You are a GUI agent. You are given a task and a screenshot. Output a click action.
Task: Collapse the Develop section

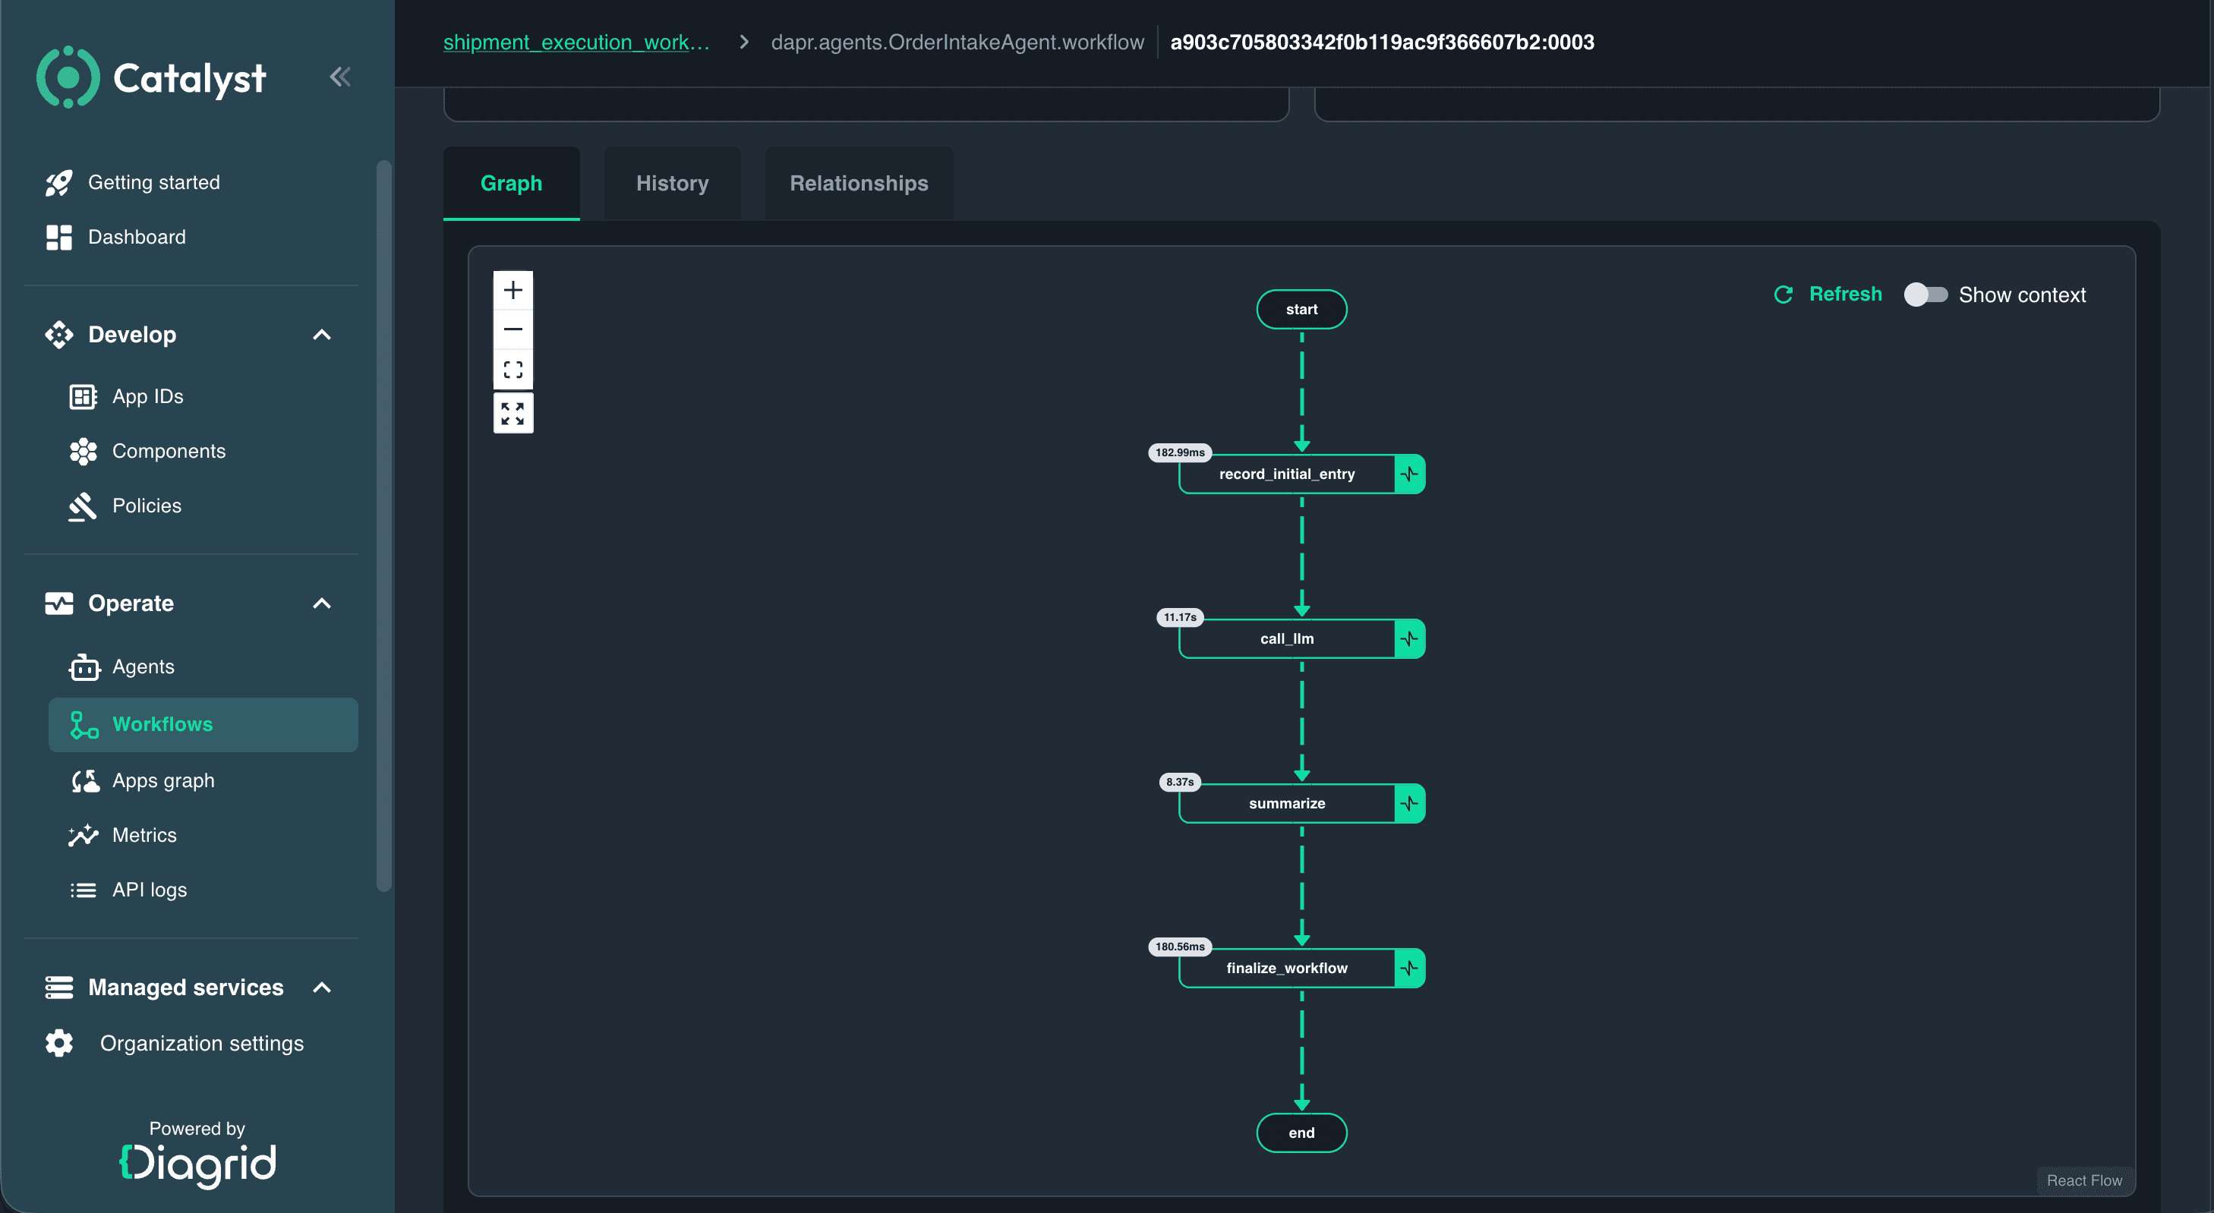click(x=321, y=335)
